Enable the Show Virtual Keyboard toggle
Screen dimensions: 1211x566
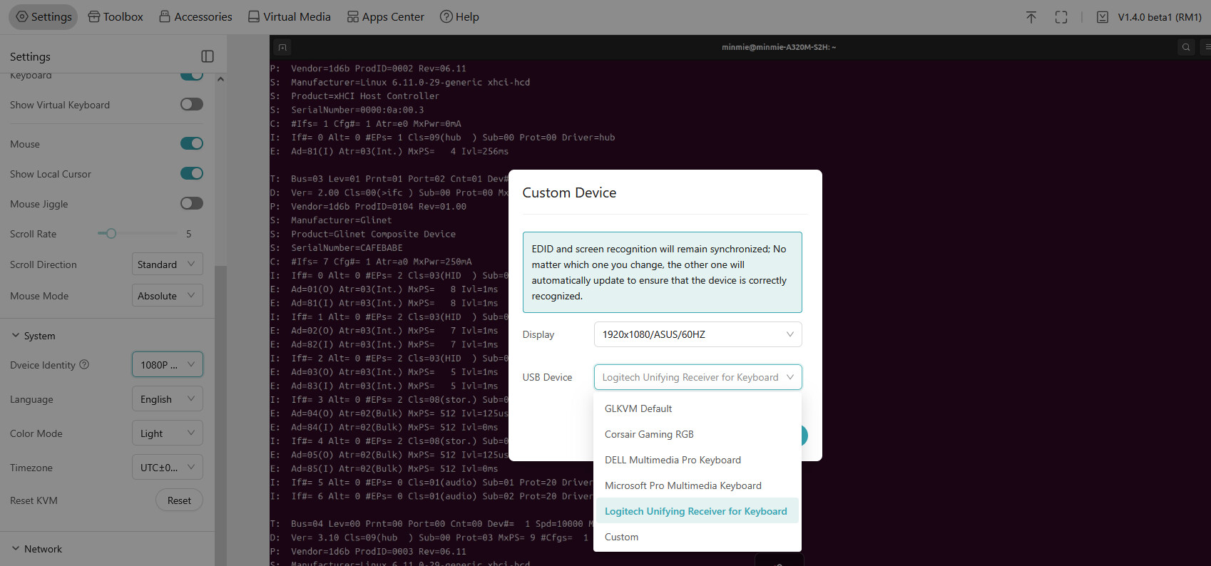point(191,105)
